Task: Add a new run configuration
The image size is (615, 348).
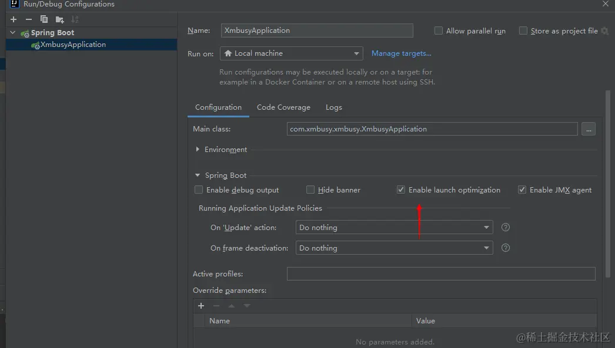Action: pyautogui.click(x=14, y=19)
